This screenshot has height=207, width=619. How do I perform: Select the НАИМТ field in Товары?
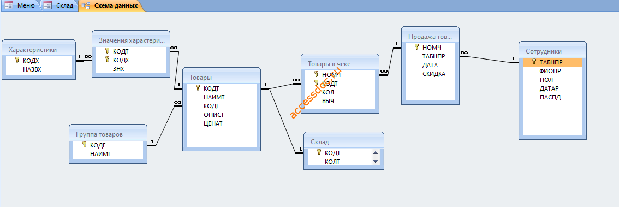pos(215,97)
